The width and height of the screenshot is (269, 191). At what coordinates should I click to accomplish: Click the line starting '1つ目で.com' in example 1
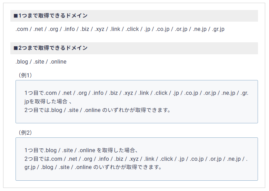tap(136, 93)
